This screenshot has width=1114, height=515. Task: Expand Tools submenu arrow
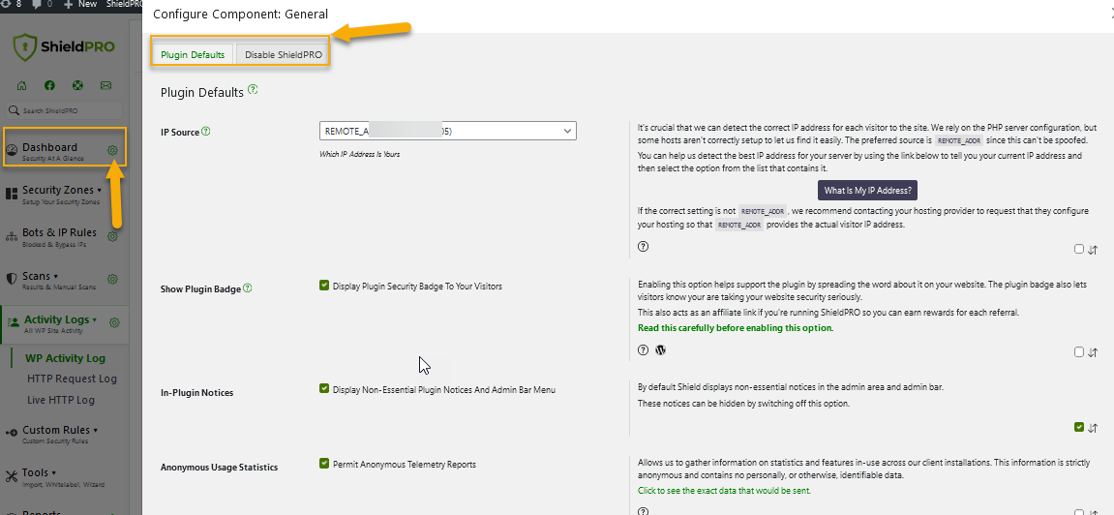point(53,473)
